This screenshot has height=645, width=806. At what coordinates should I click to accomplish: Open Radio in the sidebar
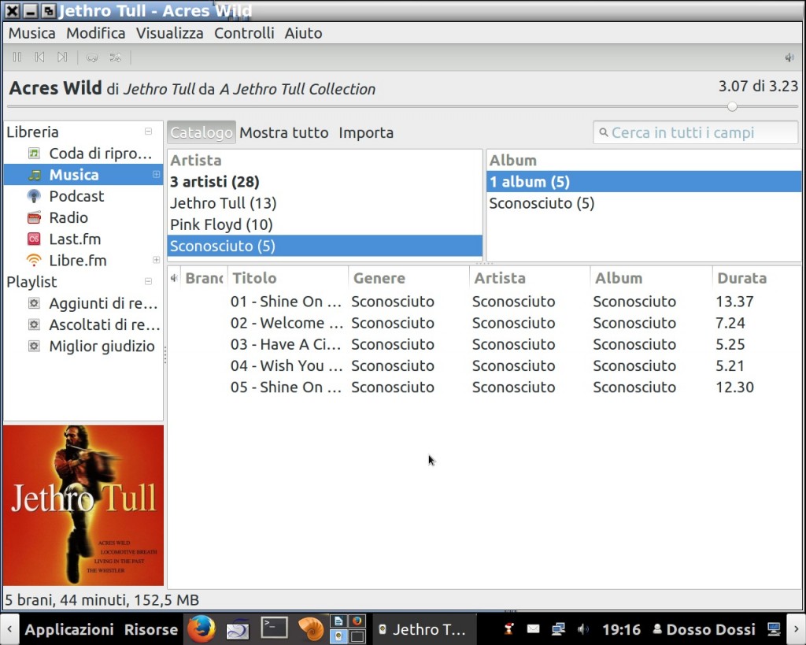coord(68,217)
